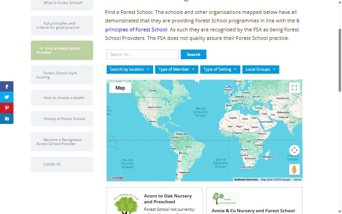This screenshot has width=342, height=214.
Task: Click the Map data ©2026 Google text
Action: point(275,180)
